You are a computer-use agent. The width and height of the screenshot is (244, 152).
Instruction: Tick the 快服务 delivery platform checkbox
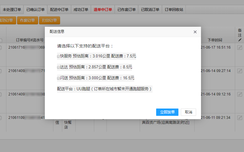[58, 56]
